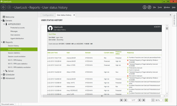Click the back navigation arrow
The width and height of the screenshot is (177, 106).
4,7
